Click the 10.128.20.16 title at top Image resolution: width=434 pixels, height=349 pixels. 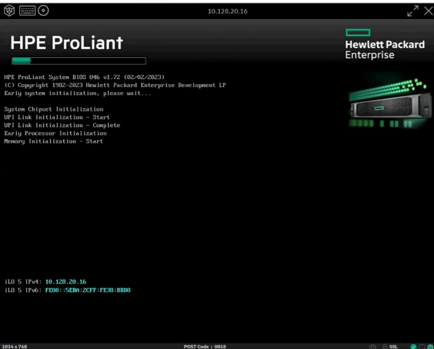point(228,11)
